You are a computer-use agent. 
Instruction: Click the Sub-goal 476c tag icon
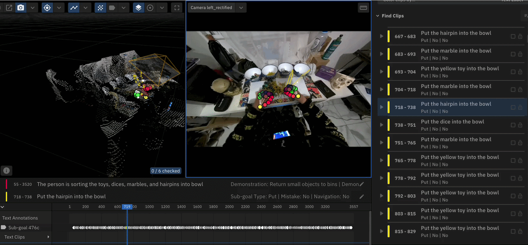point(3,227)
